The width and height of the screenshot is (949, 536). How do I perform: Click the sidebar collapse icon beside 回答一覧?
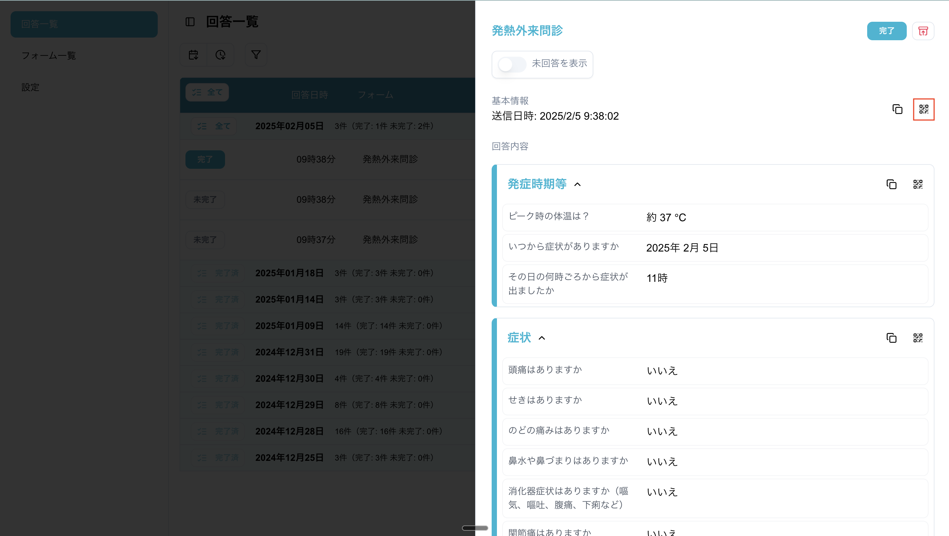click(x=190, y=22)
